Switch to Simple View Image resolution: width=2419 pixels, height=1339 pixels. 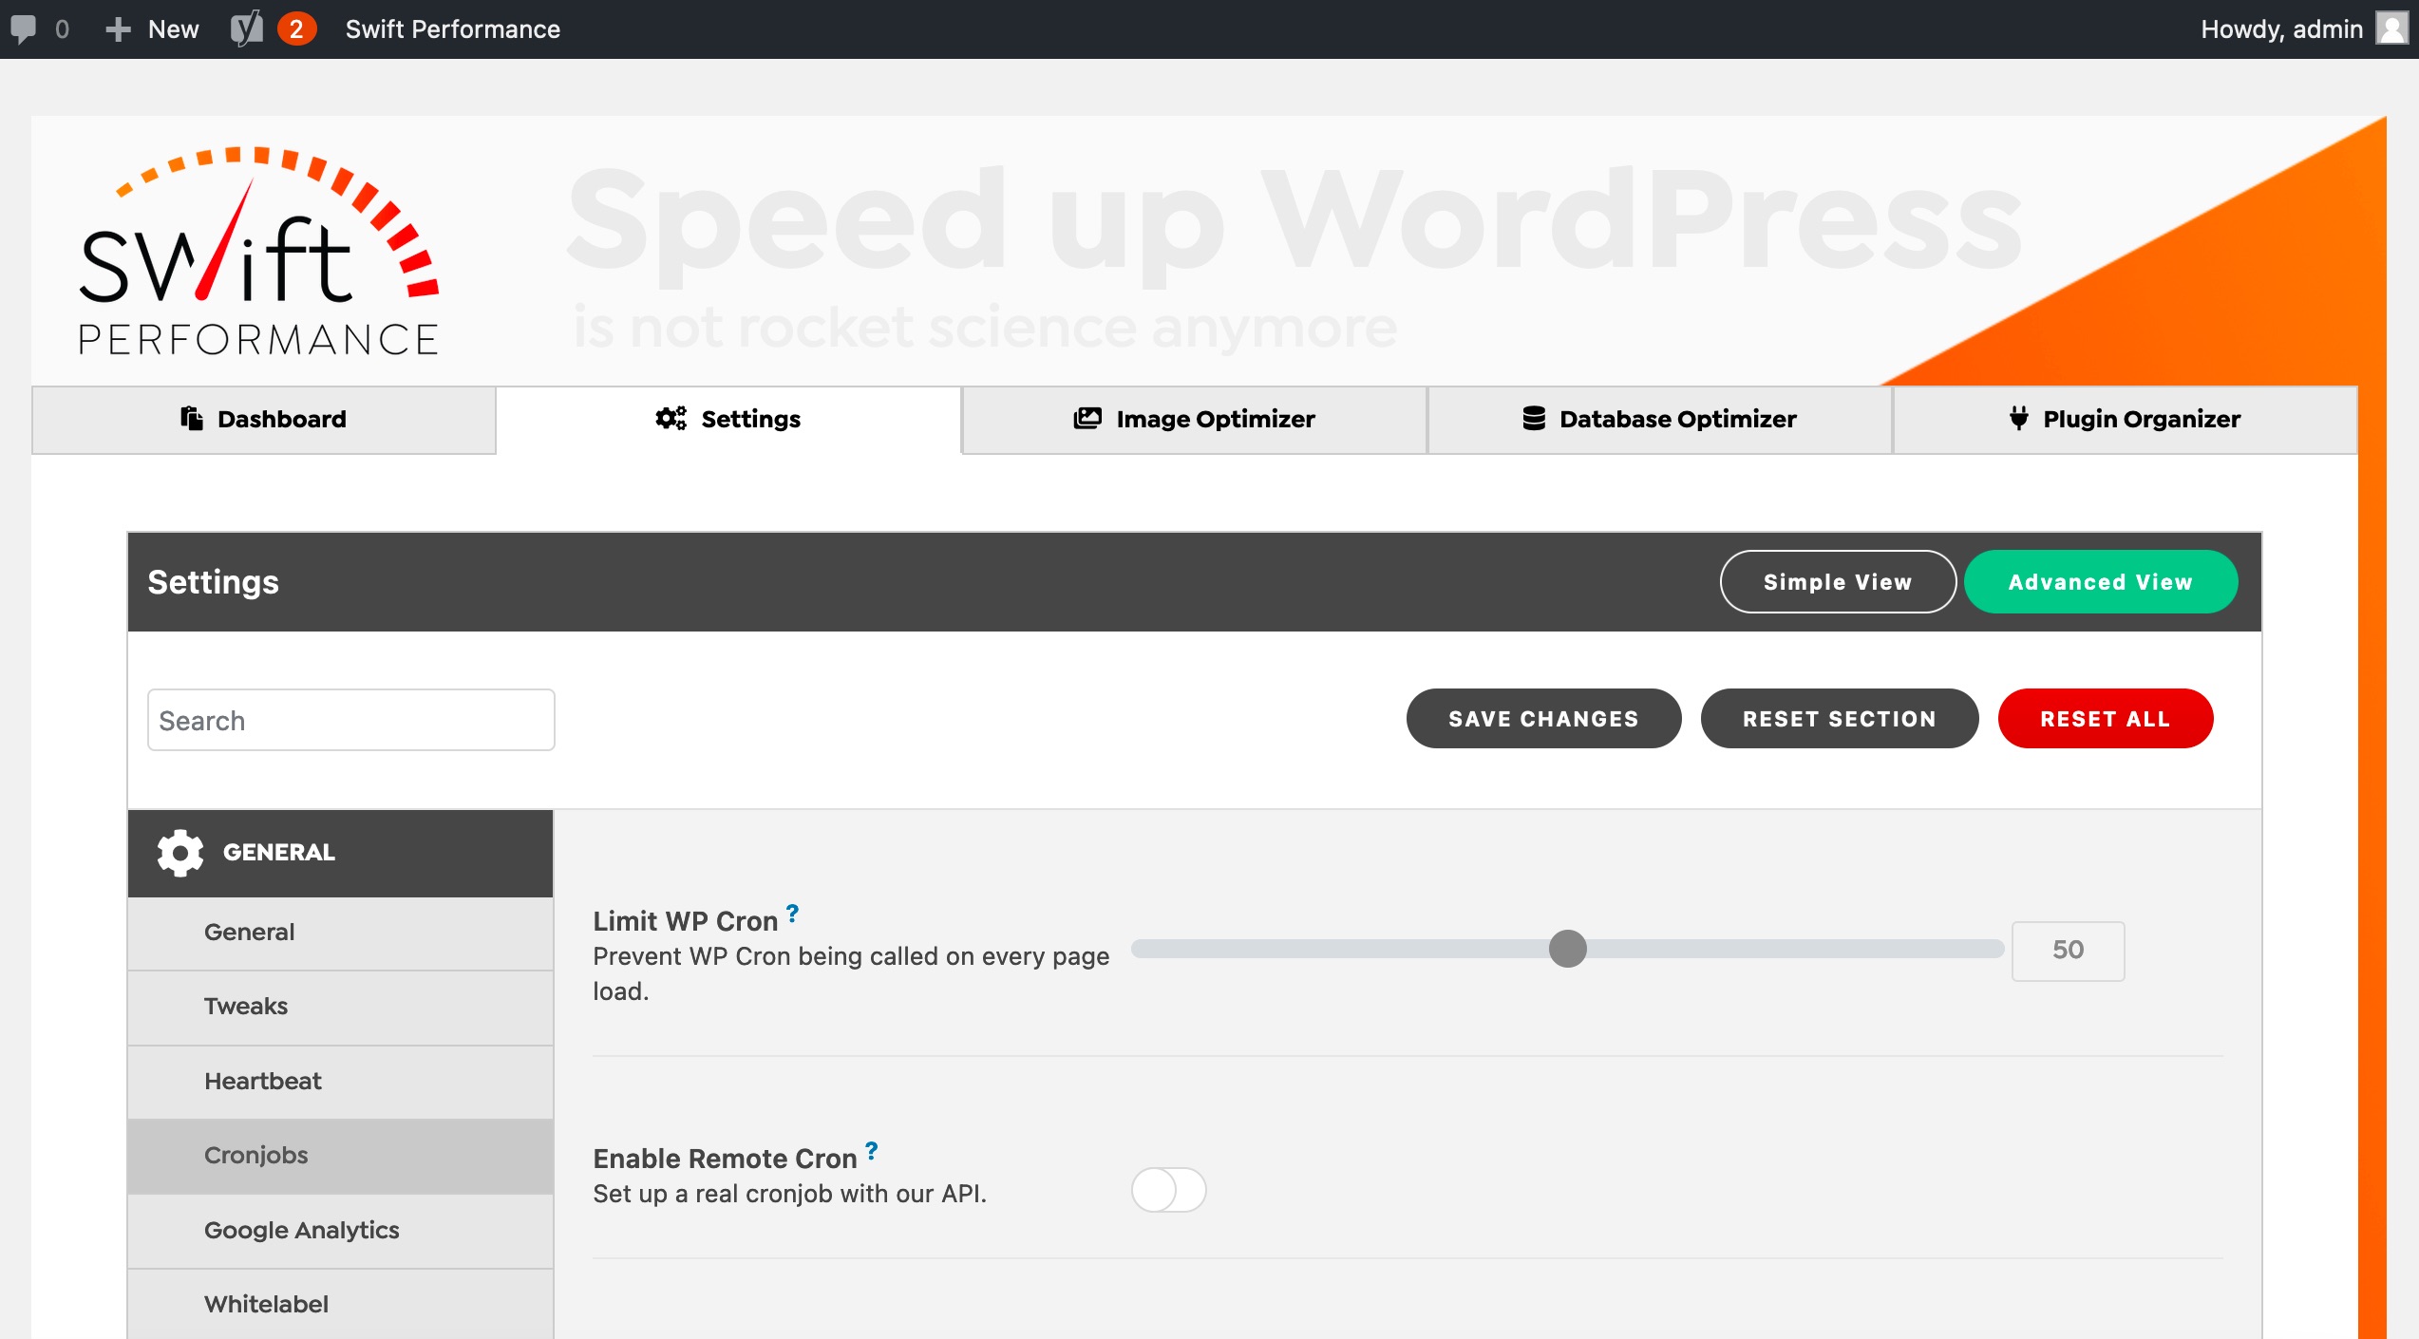pos(1838,582)
